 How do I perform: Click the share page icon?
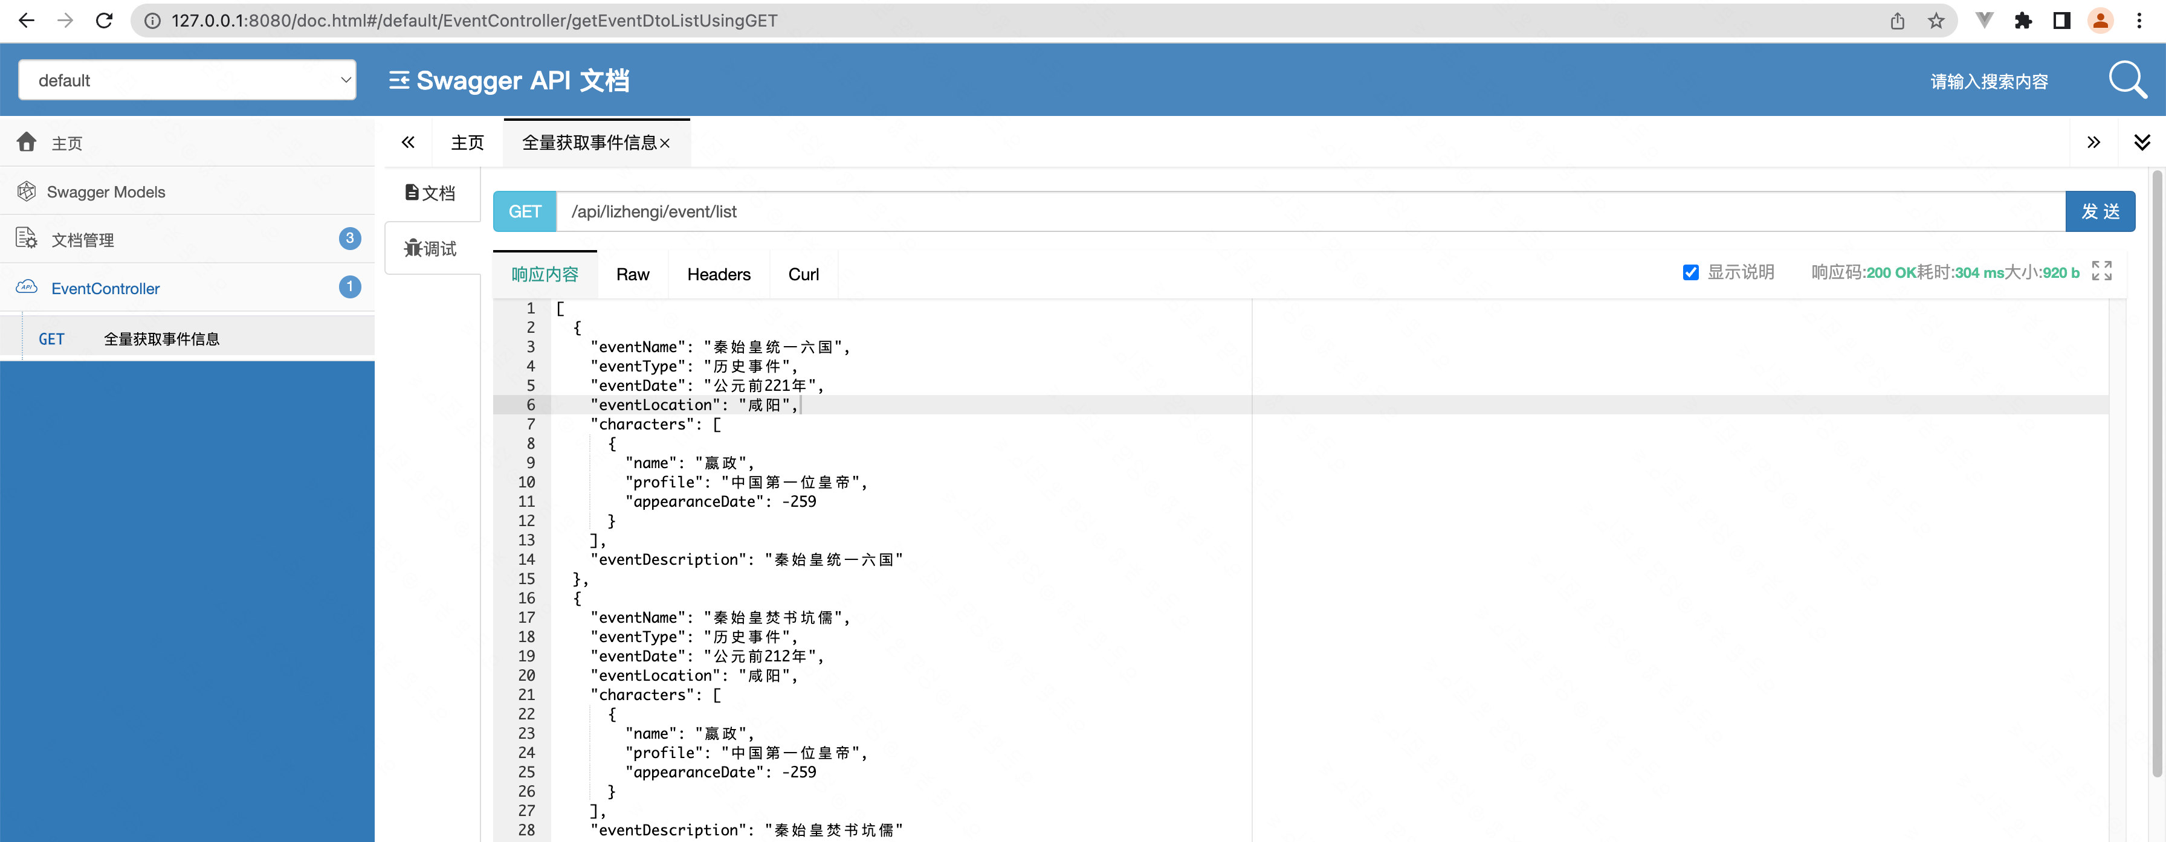click(1898, 21)
